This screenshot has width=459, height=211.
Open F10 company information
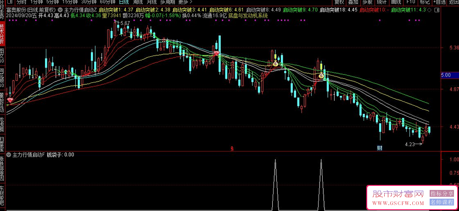click(411, 1)
